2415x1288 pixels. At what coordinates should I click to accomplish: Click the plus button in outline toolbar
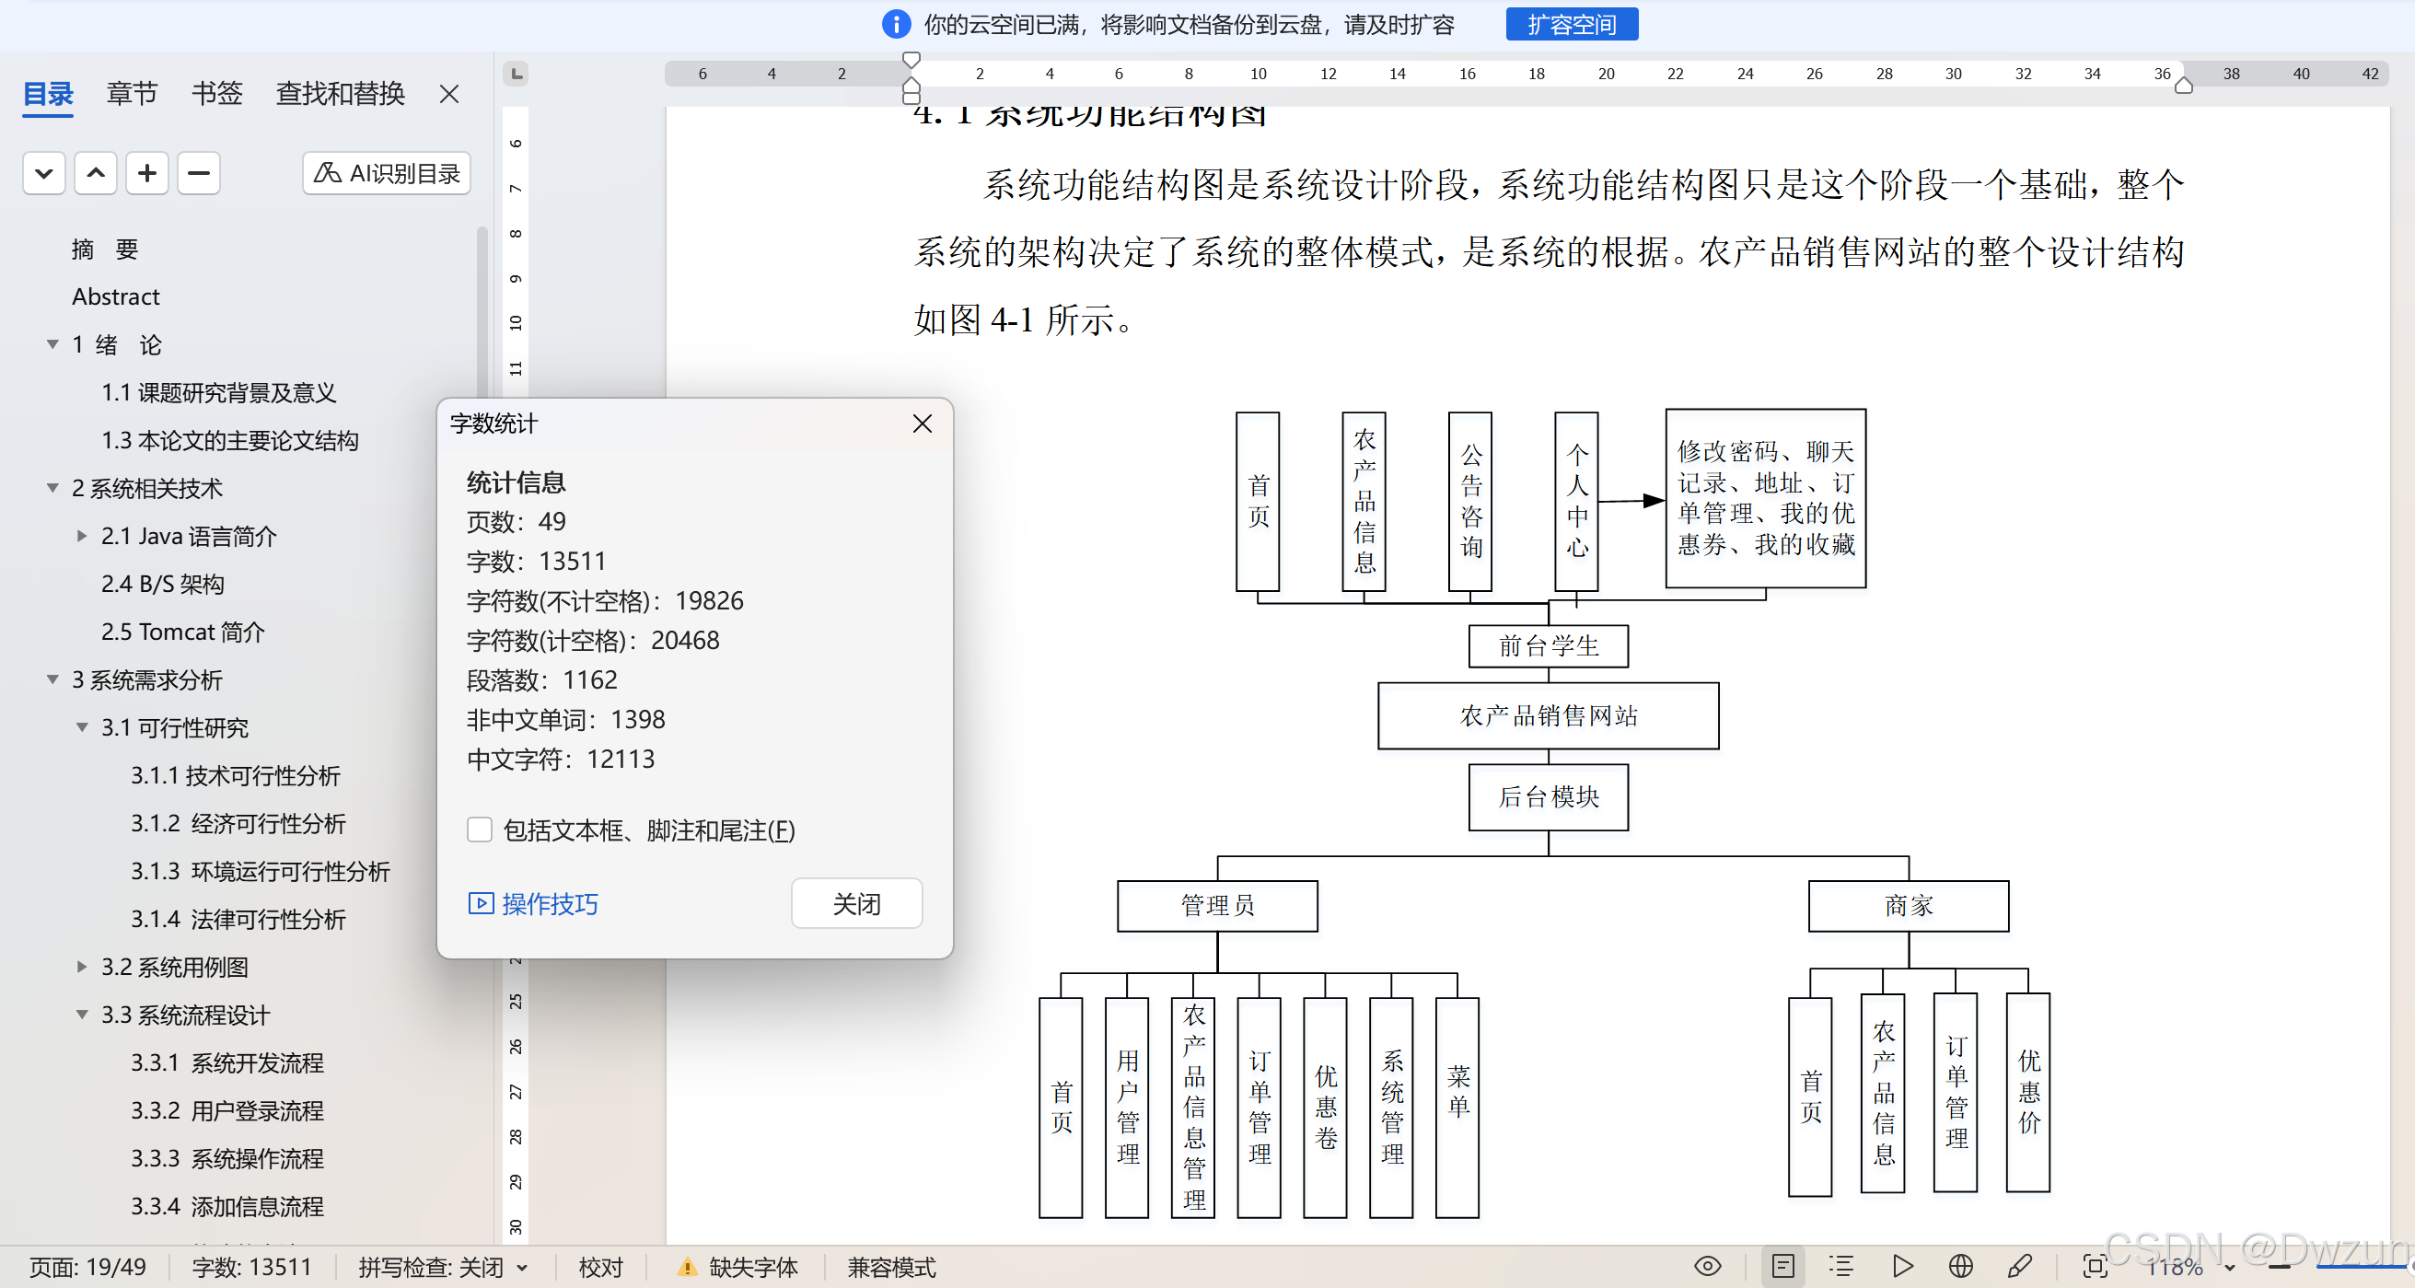tap(147, 173)
